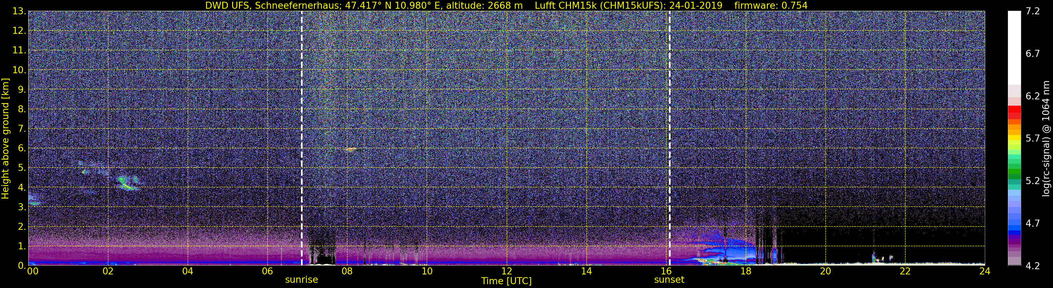Click the time-axis tick label '04'
This screenshot has height=288, width=1053.
tap(188, 272)
